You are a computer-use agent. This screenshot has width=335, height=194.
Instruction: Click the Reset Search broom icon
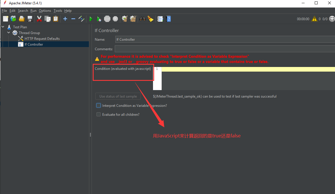151,19
